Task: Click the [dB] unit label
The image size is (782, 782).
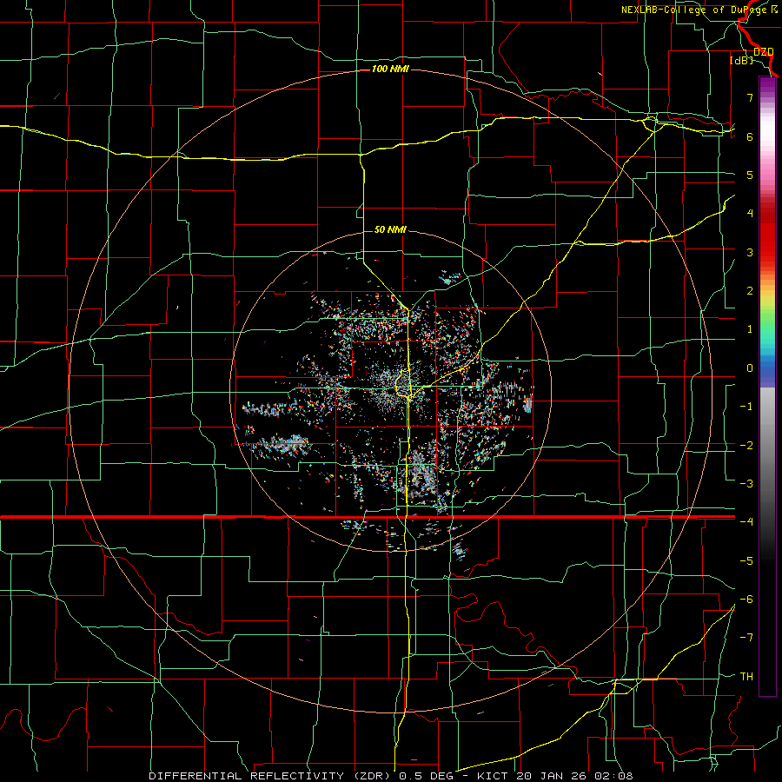Action: [x=742, y=61]
